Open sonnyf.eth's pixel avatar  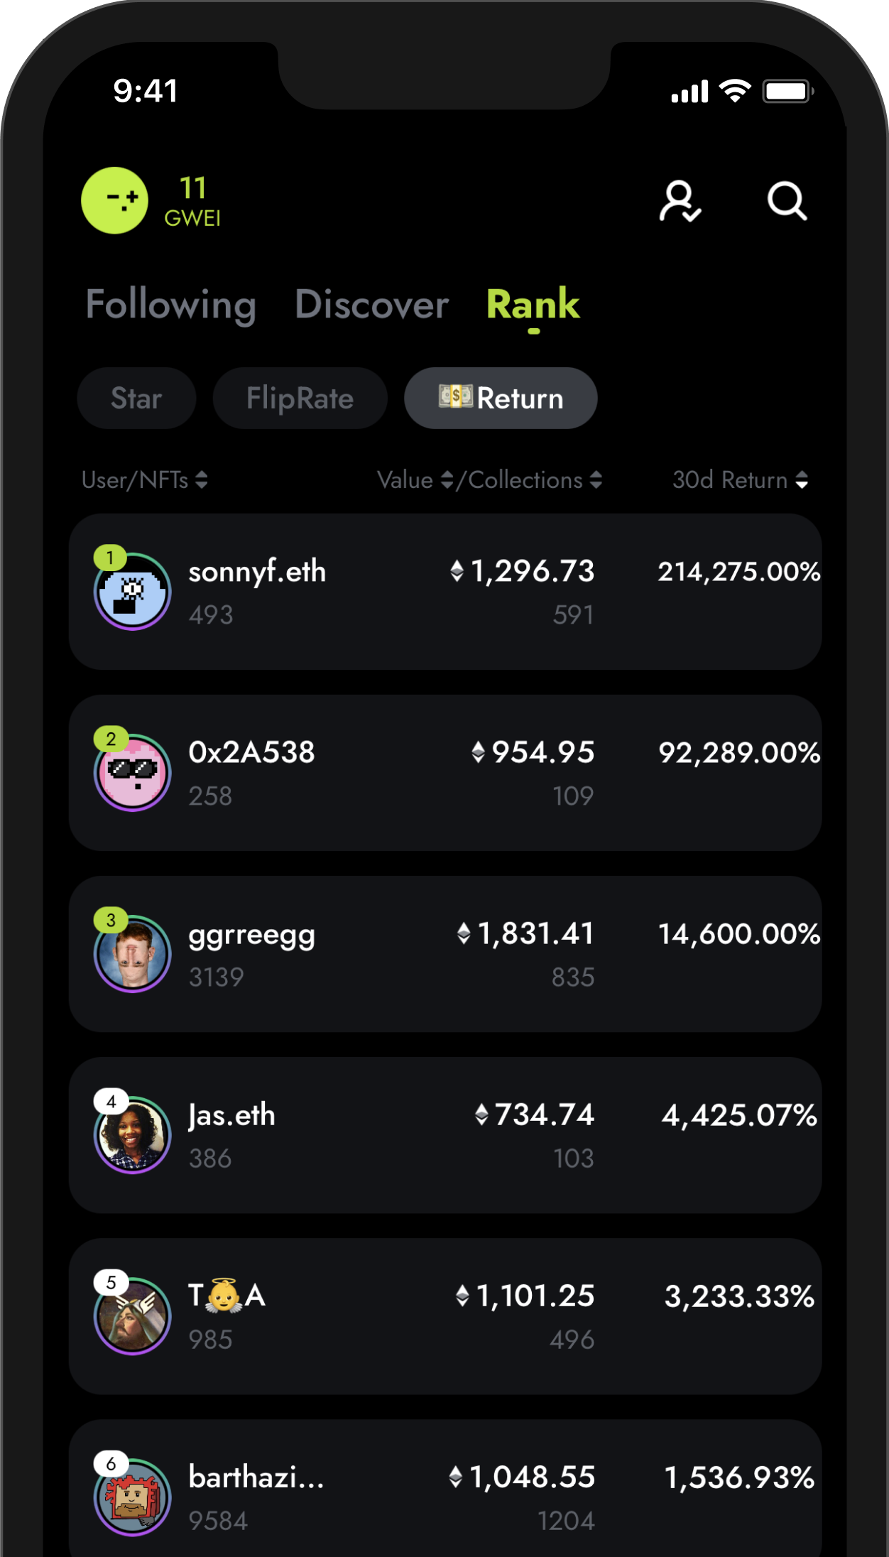132,591
